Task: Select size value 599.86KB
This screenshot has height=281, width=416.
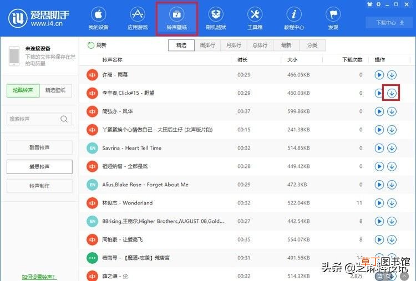Action: tap(298, 111)
